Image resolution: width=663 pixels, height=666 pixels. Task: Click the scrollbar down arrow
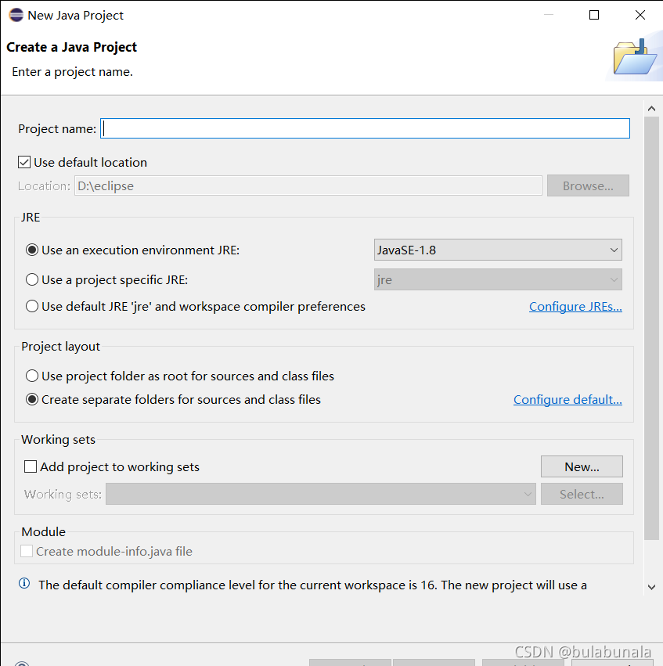651,587
